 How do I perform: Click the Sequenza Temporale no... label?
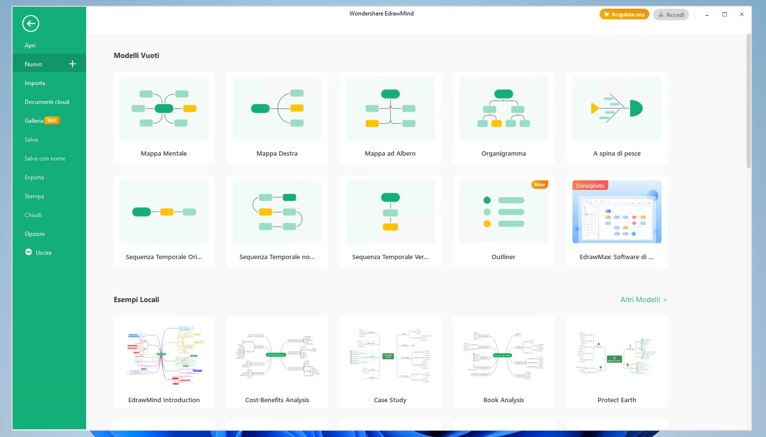pyautogui.click(x=277, y=257)
